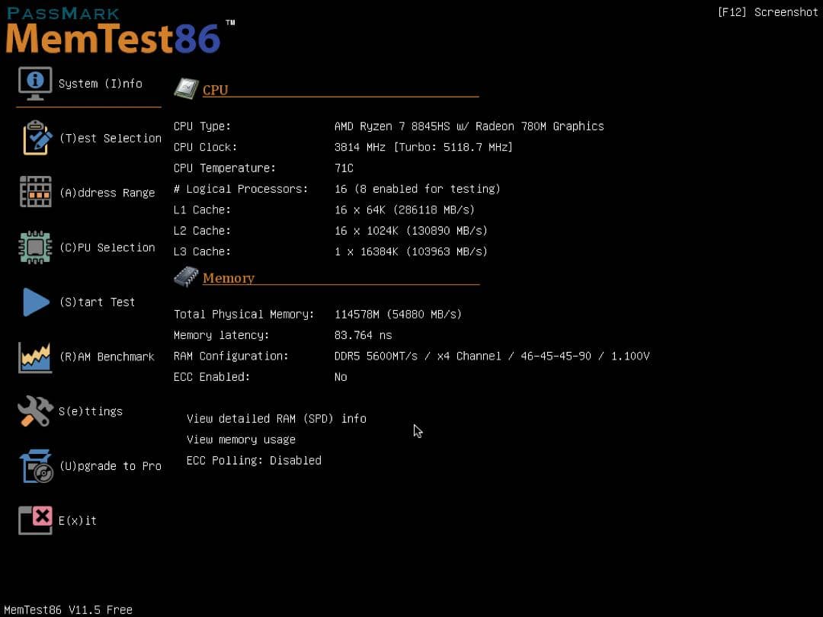
Task: Click the Settings wrench and screwdriver icon
Action: (35, 411)
